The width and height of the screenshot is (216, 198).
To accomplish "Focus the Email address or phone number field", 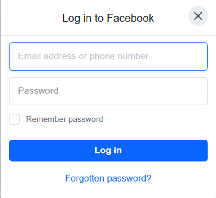I will [108, 56].
